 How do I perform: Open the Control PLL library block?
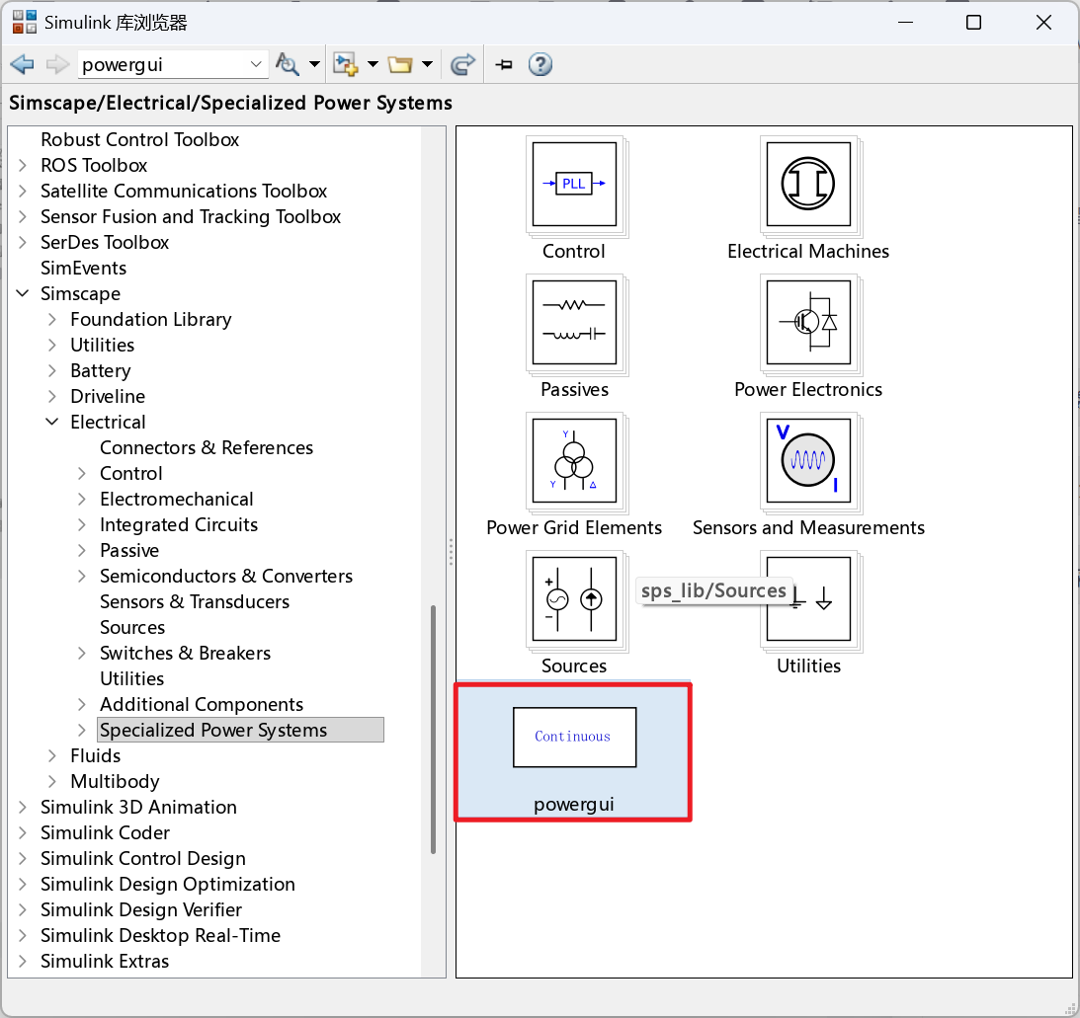point(574,185)
